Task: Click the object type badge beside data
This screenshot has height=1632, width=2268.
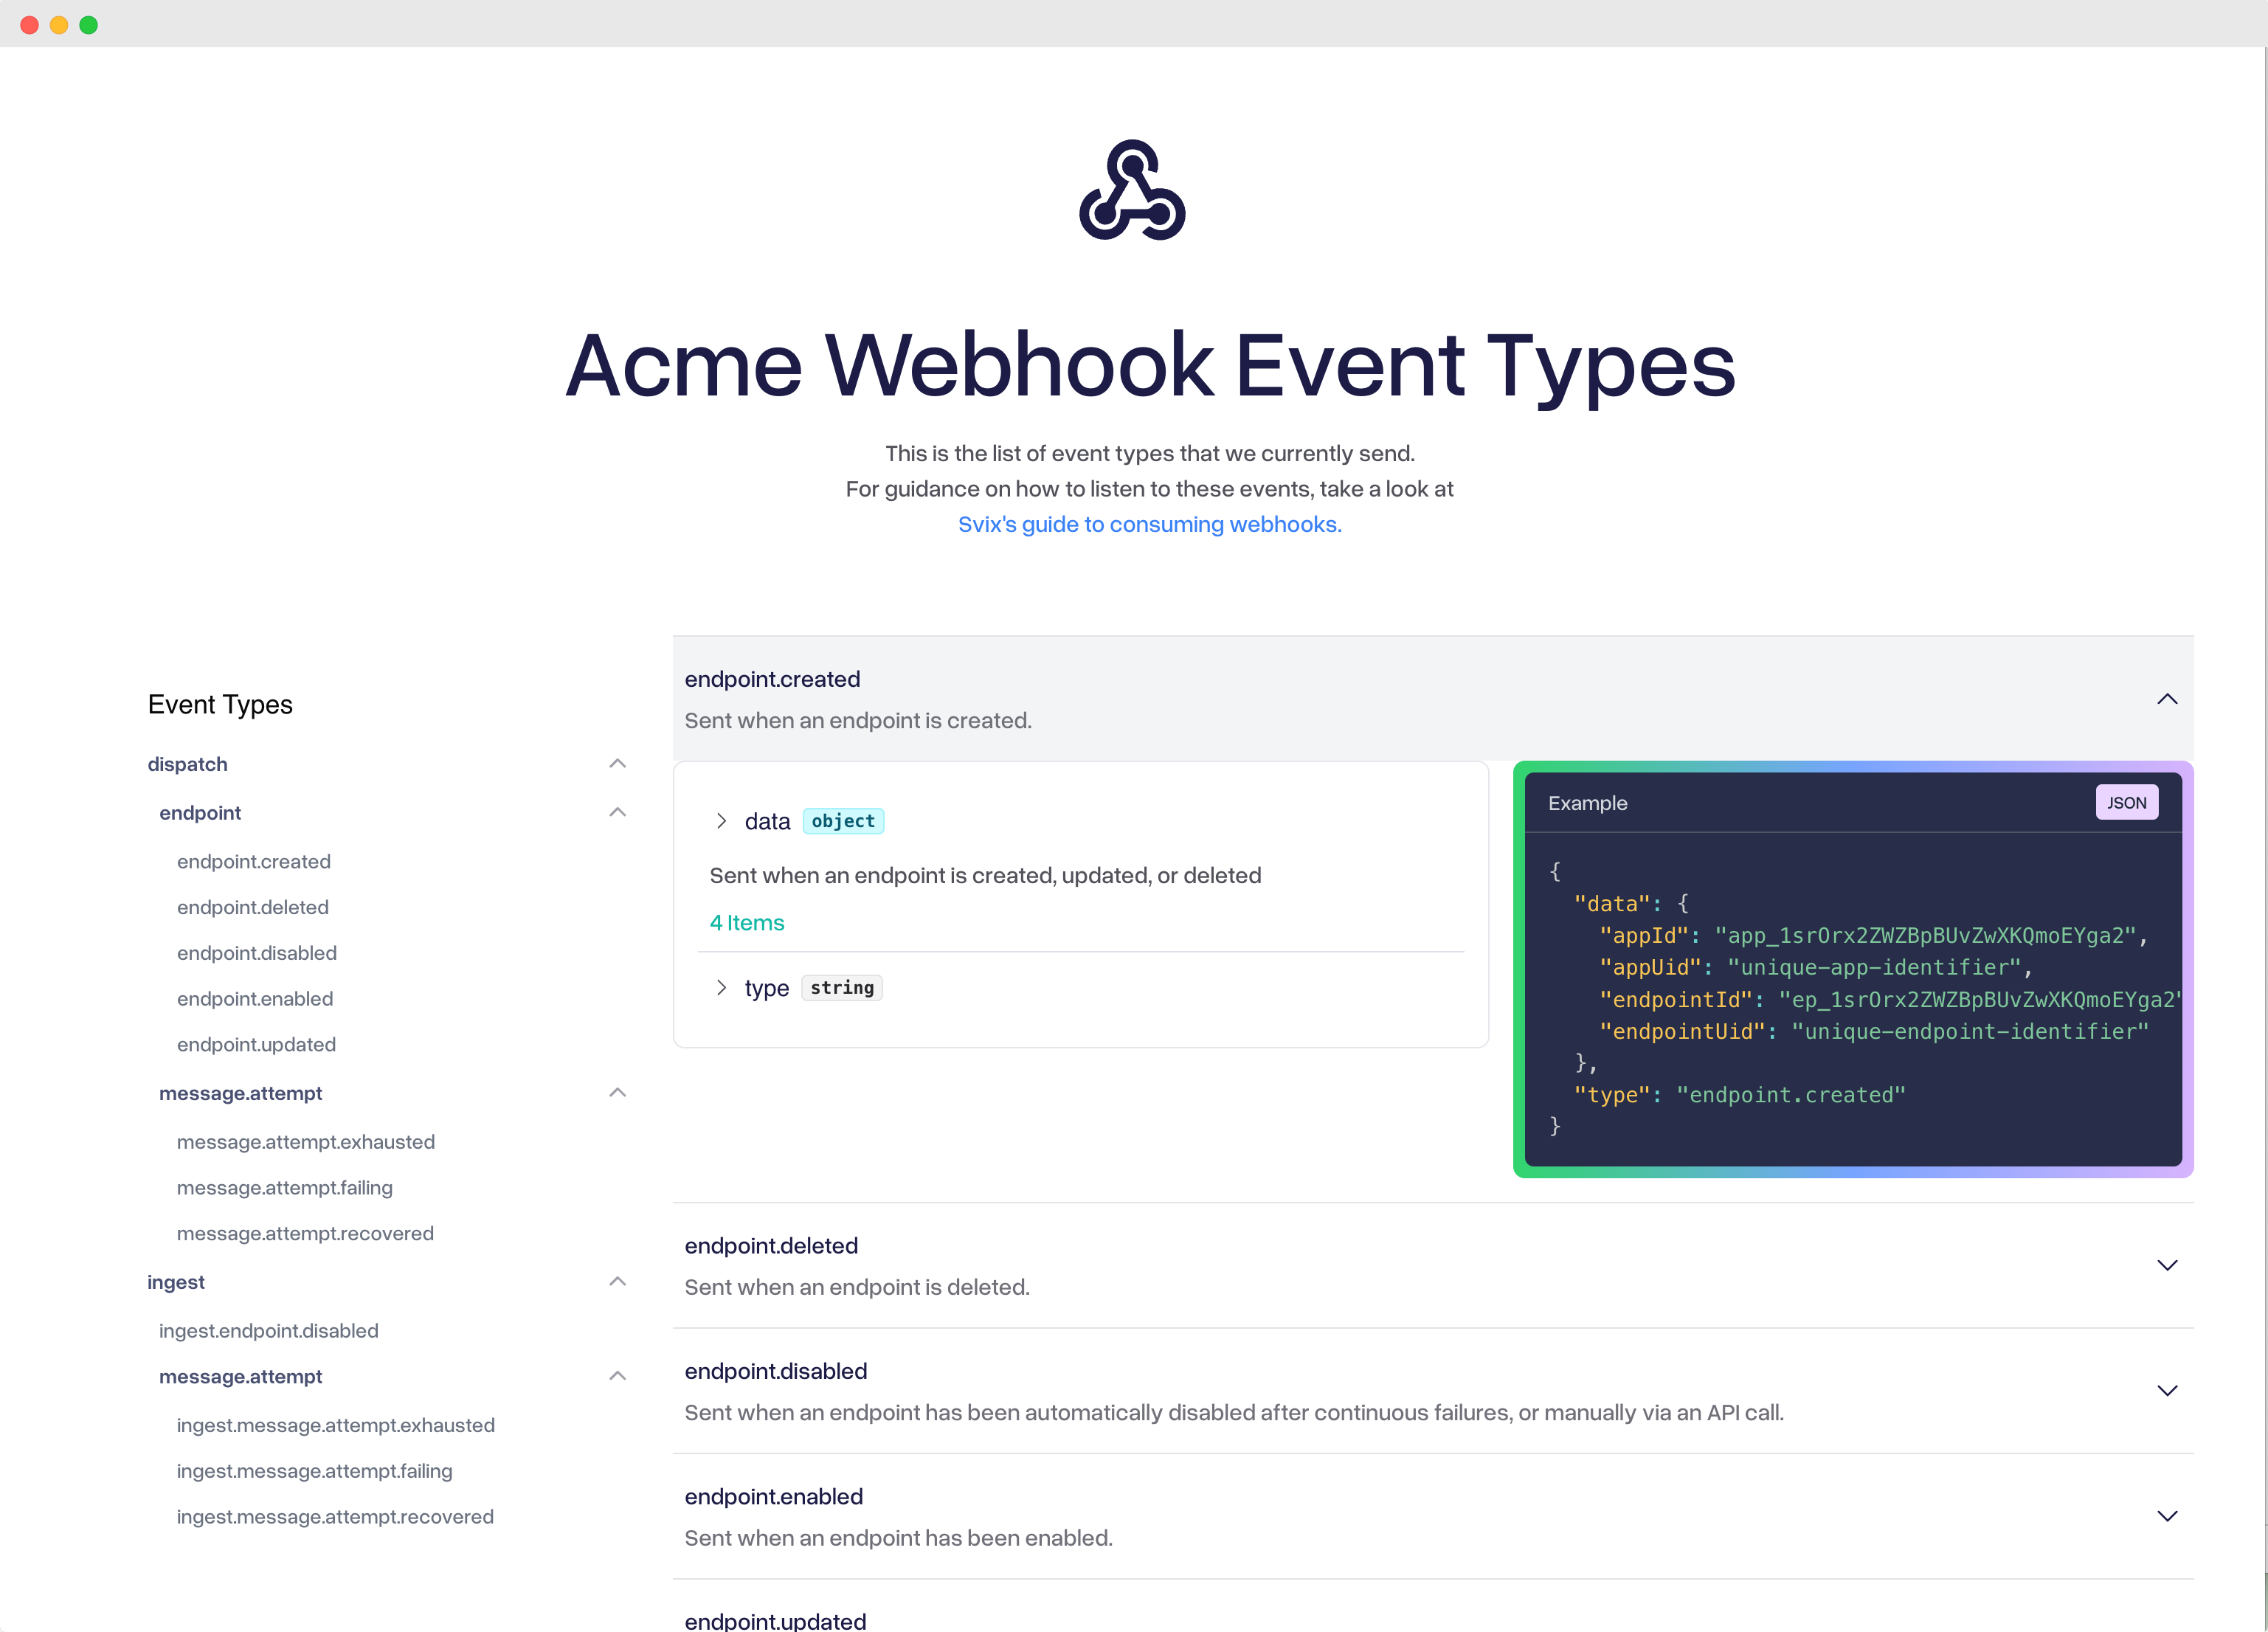Action: (x=843, y=821)
